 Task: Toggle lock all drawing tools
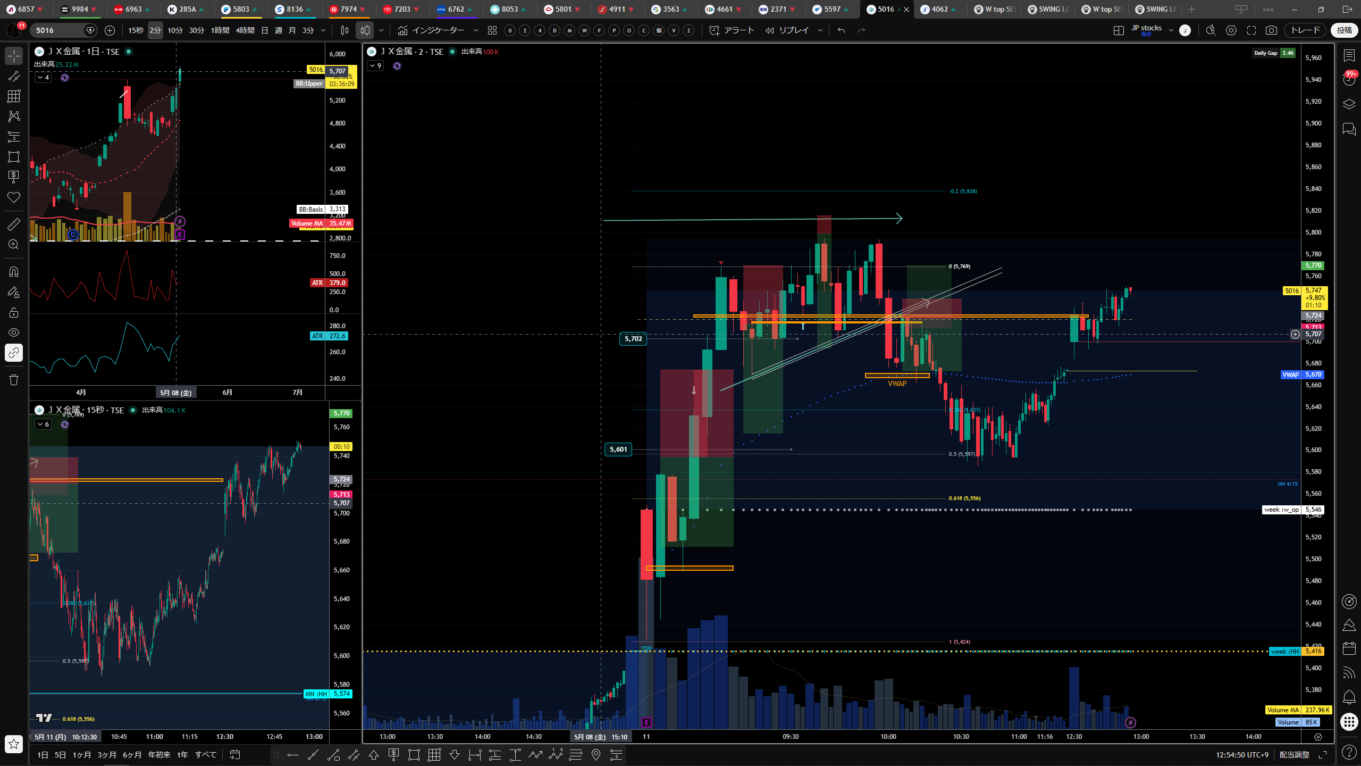(14, 312)
